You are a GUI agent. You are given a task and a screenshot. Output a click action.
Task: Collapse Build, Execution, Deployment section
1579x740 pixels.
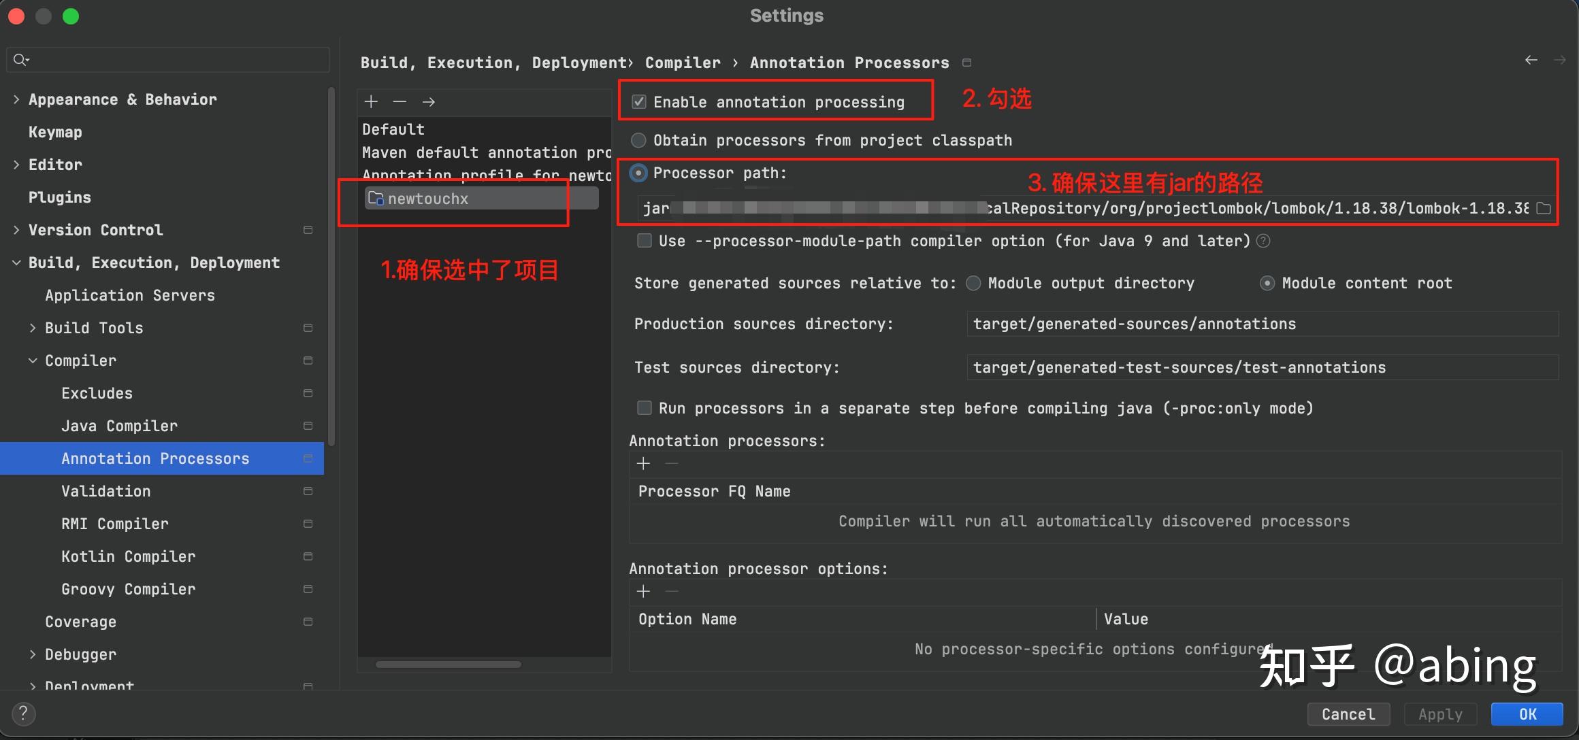click(16, 263)
